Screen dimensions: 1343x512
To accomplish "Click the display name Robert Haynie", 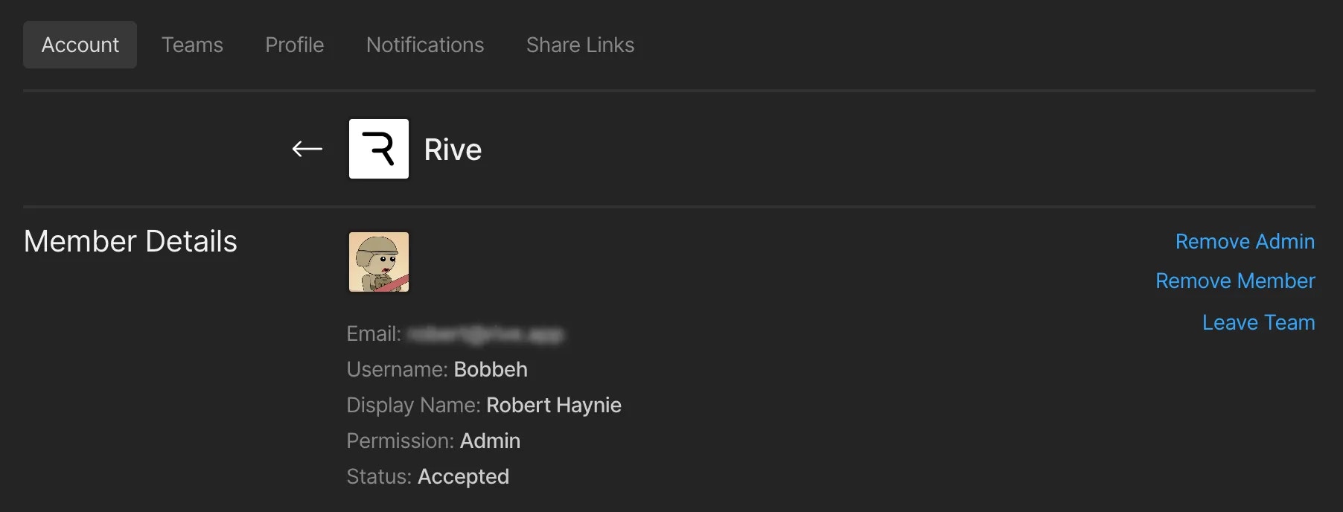I will click(554, 406).
